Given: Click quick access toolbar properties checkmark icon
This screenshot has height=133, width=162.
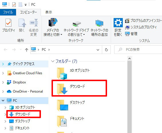Looking at the screenshot, I should point(14,5).
